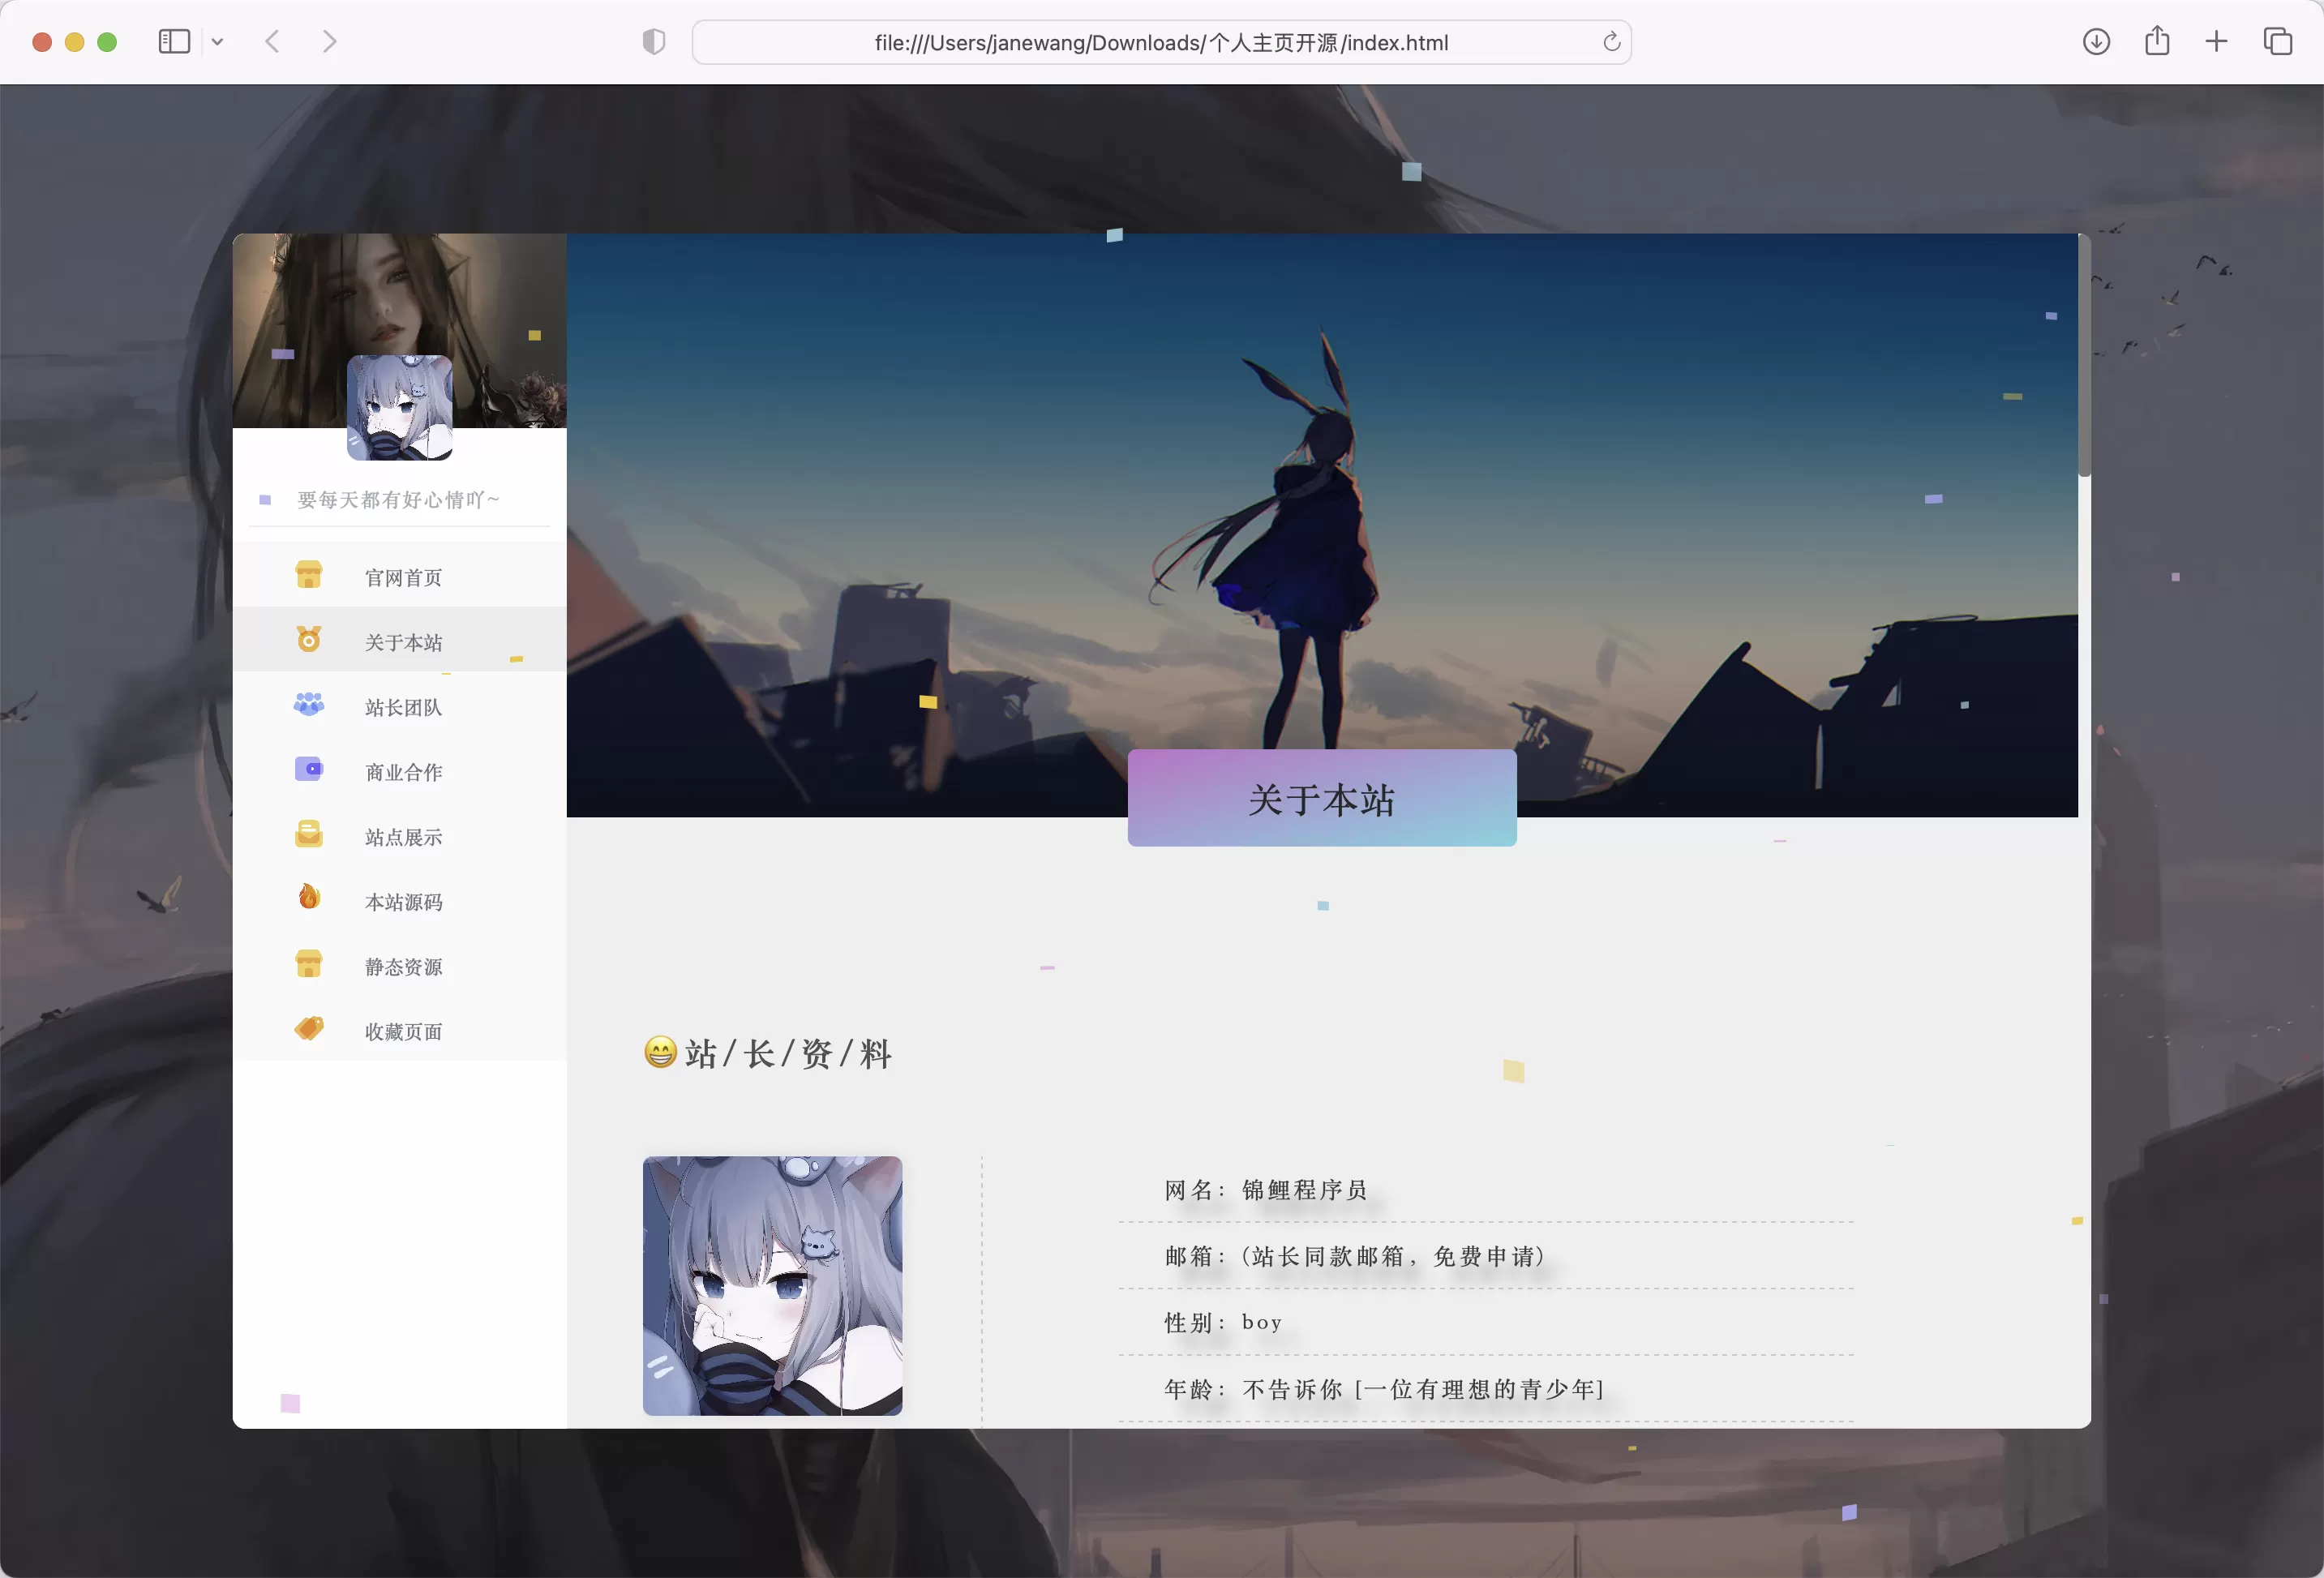
Task: Click the team icon beside 站长团队
Action: [x=309, y=705]
